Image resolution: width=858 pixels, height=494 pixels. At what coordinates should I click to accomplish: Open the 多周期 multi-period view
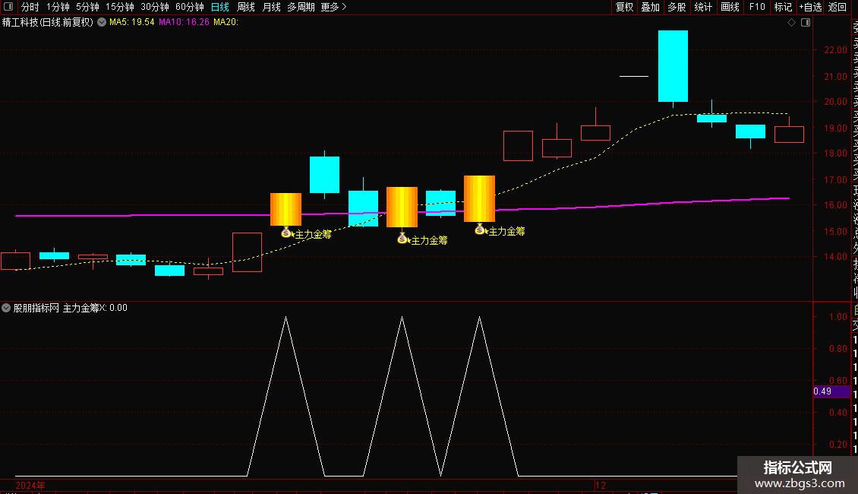[301, 7]
